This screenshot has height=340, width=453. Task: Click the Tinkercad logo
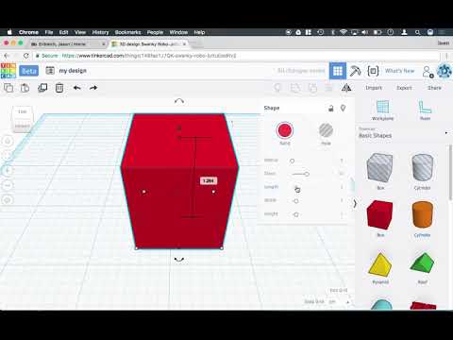[8, 71]
